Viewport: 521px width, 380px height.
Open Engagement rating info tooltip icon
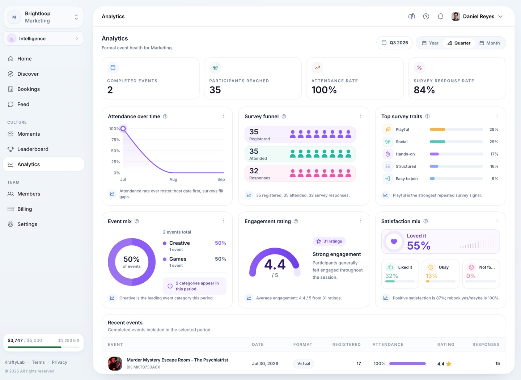[296, 221]
